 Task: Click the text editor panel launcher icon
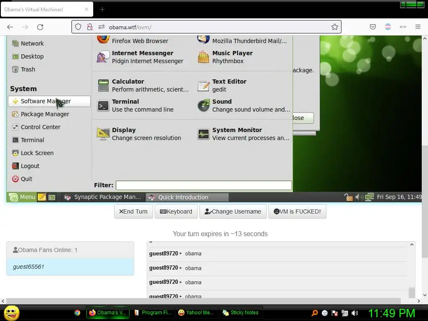tap(42, 197)
